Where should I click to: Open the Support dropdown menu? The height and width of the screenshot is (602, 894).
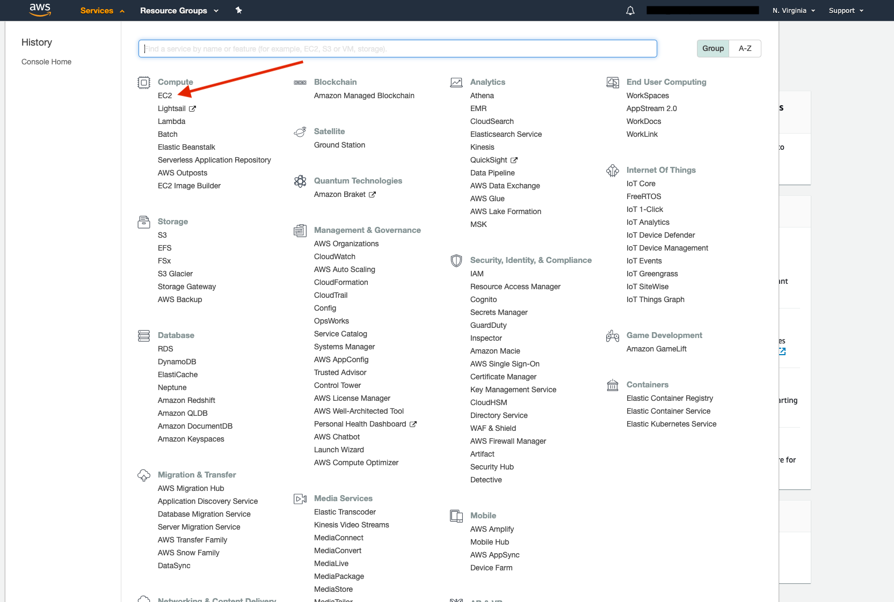(x=846, y=11)
